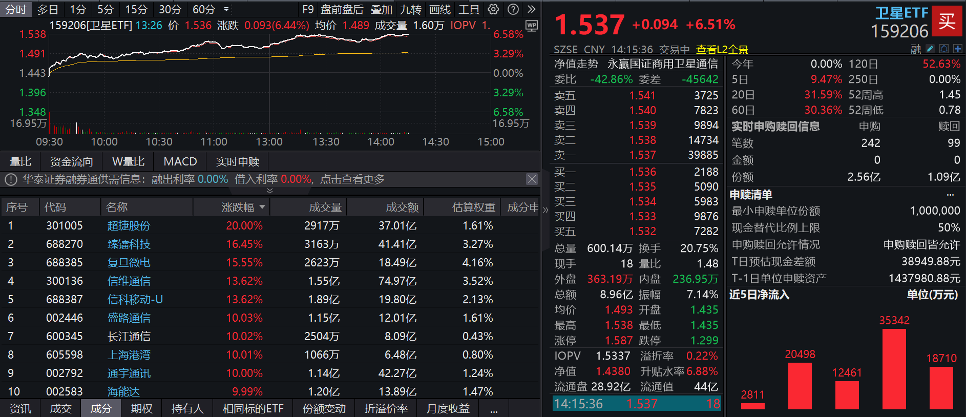Click the info icon in notice bar
The height and width of the screenshot is (417, 966).
click(11, 179)
